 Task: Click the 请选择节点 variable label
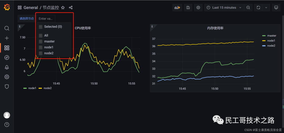pos(27,19)
